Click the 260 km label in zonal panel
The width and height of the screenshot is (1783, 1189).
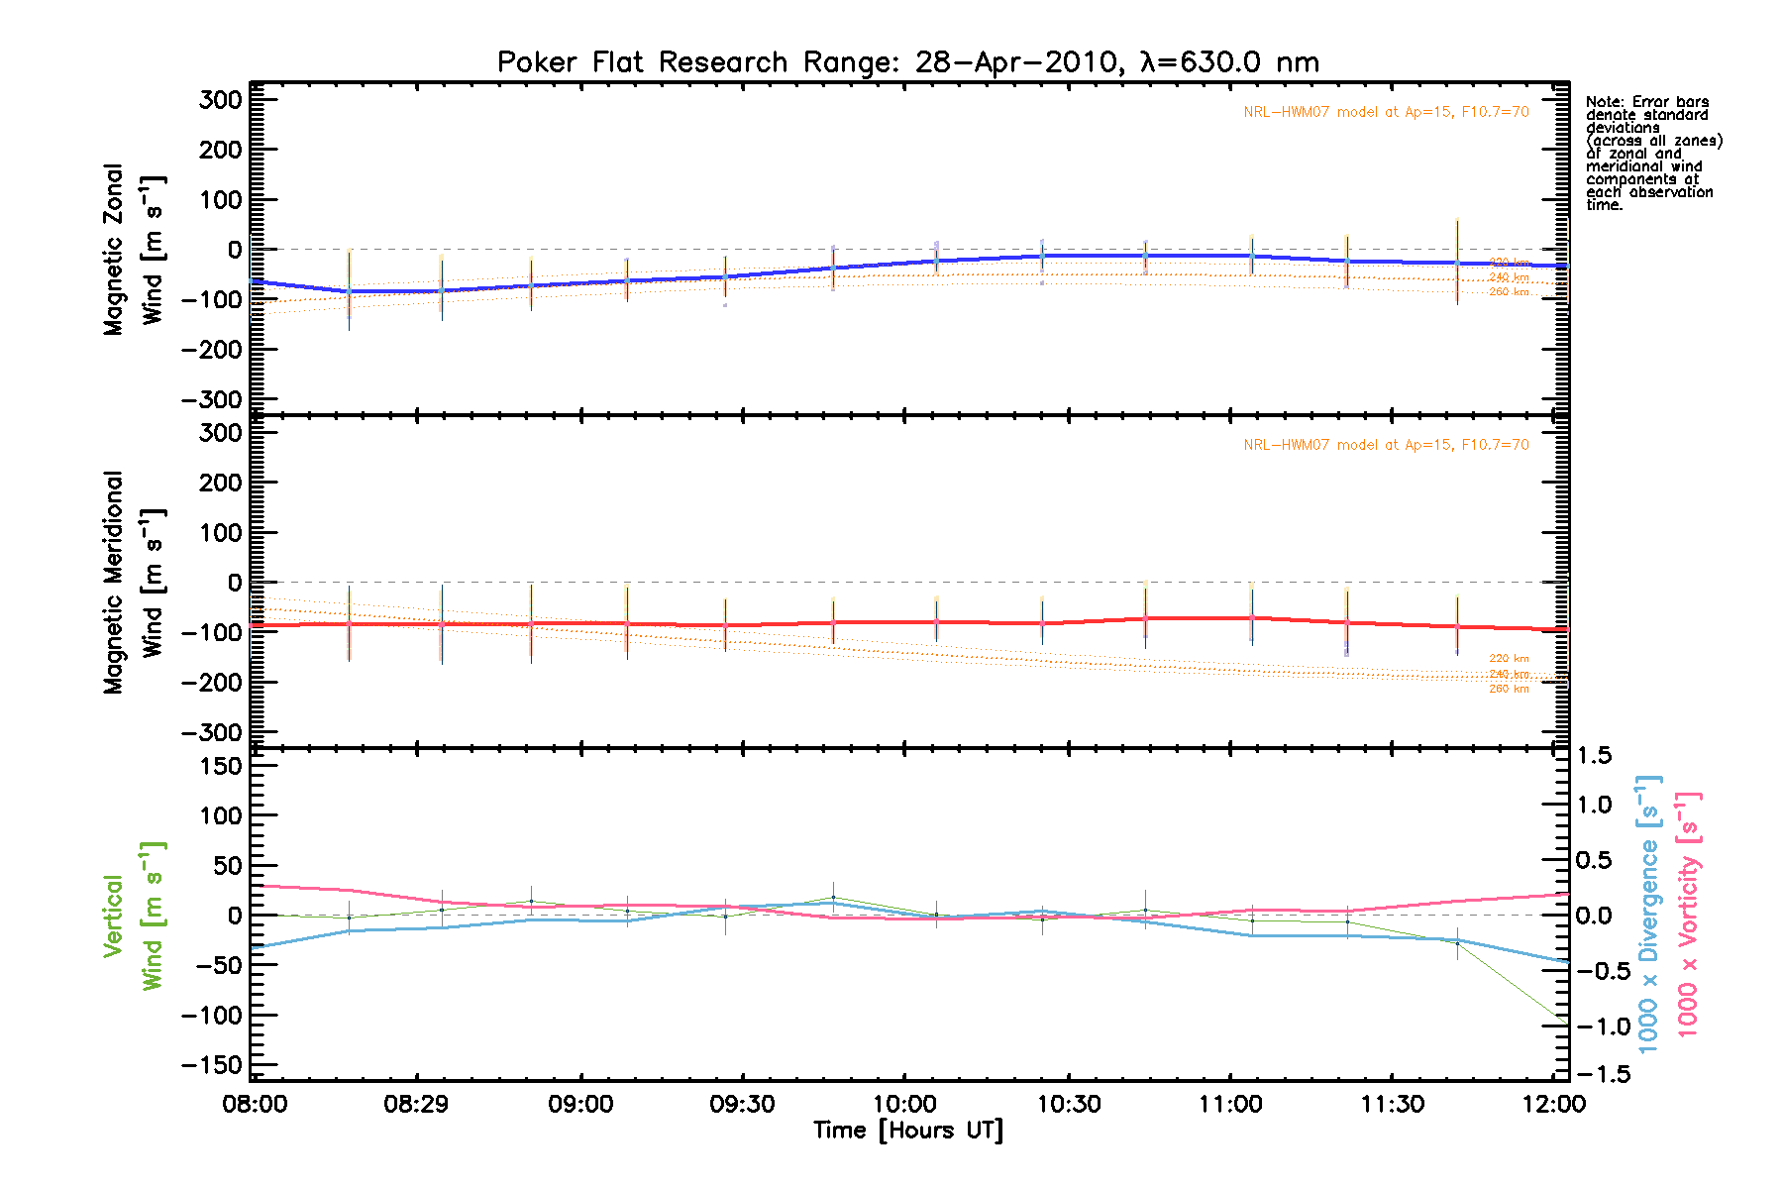pyautogui.click(x=1509, y=292)
